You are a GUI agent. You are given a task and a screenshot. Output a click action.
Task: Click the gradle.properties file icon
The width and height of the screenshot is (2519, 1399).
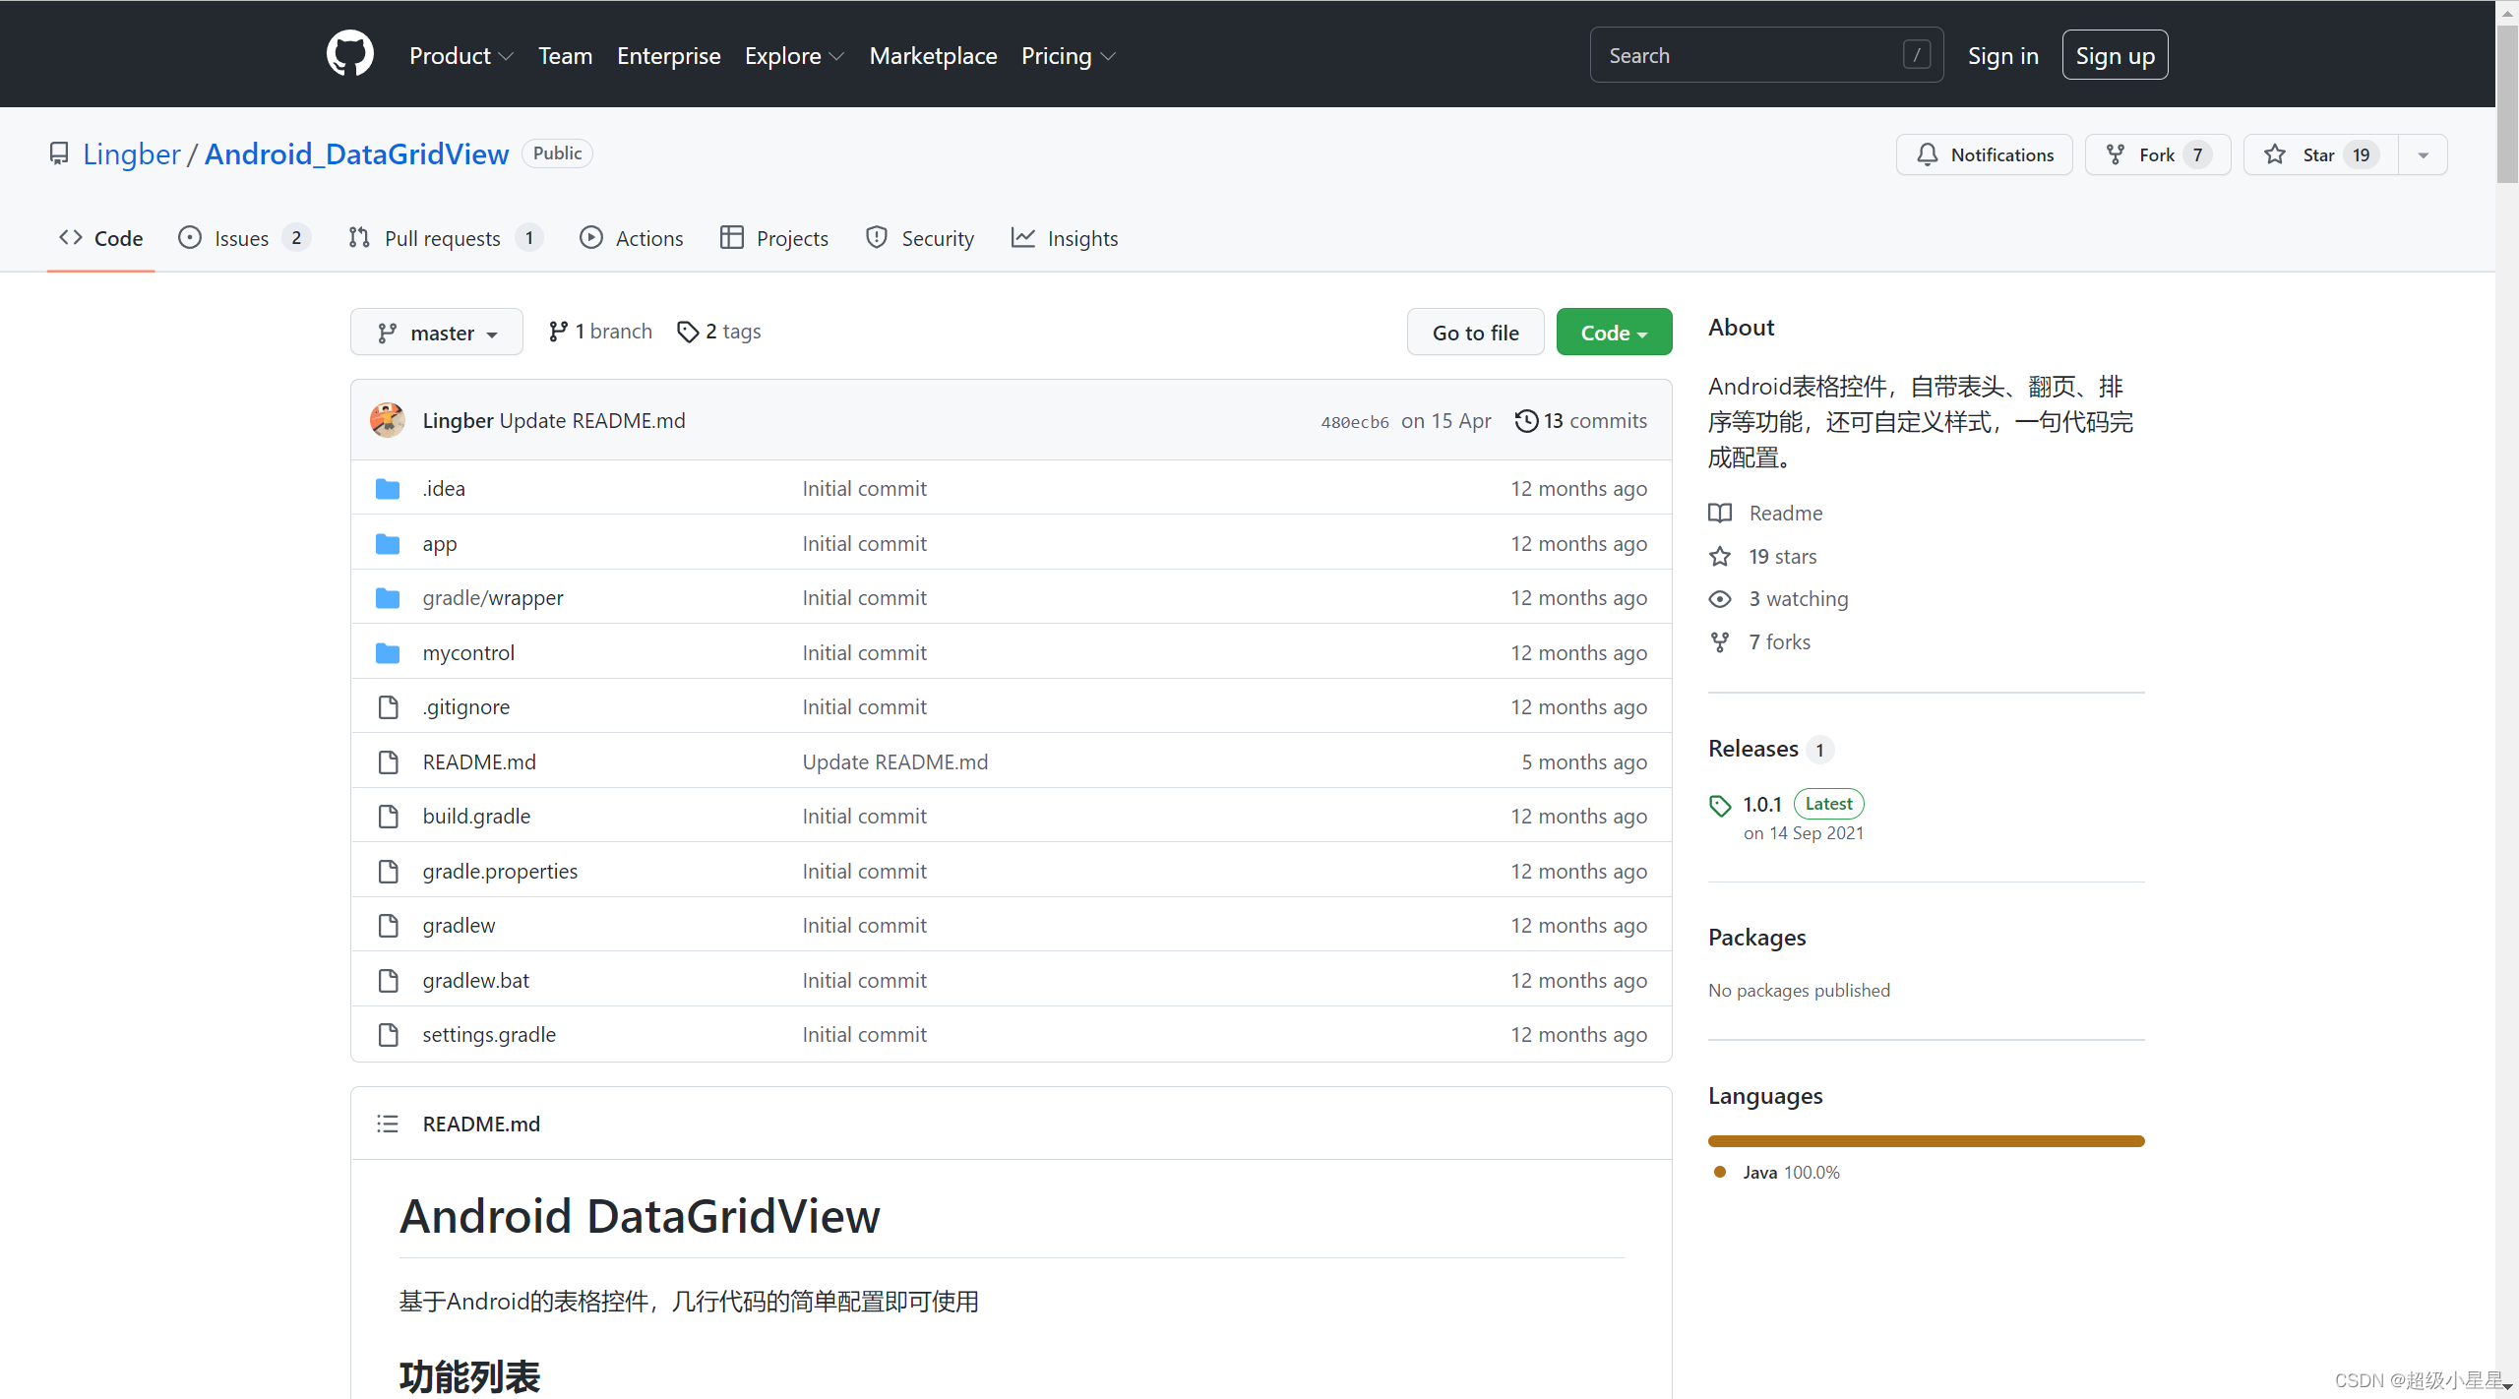tap(389, 872)
